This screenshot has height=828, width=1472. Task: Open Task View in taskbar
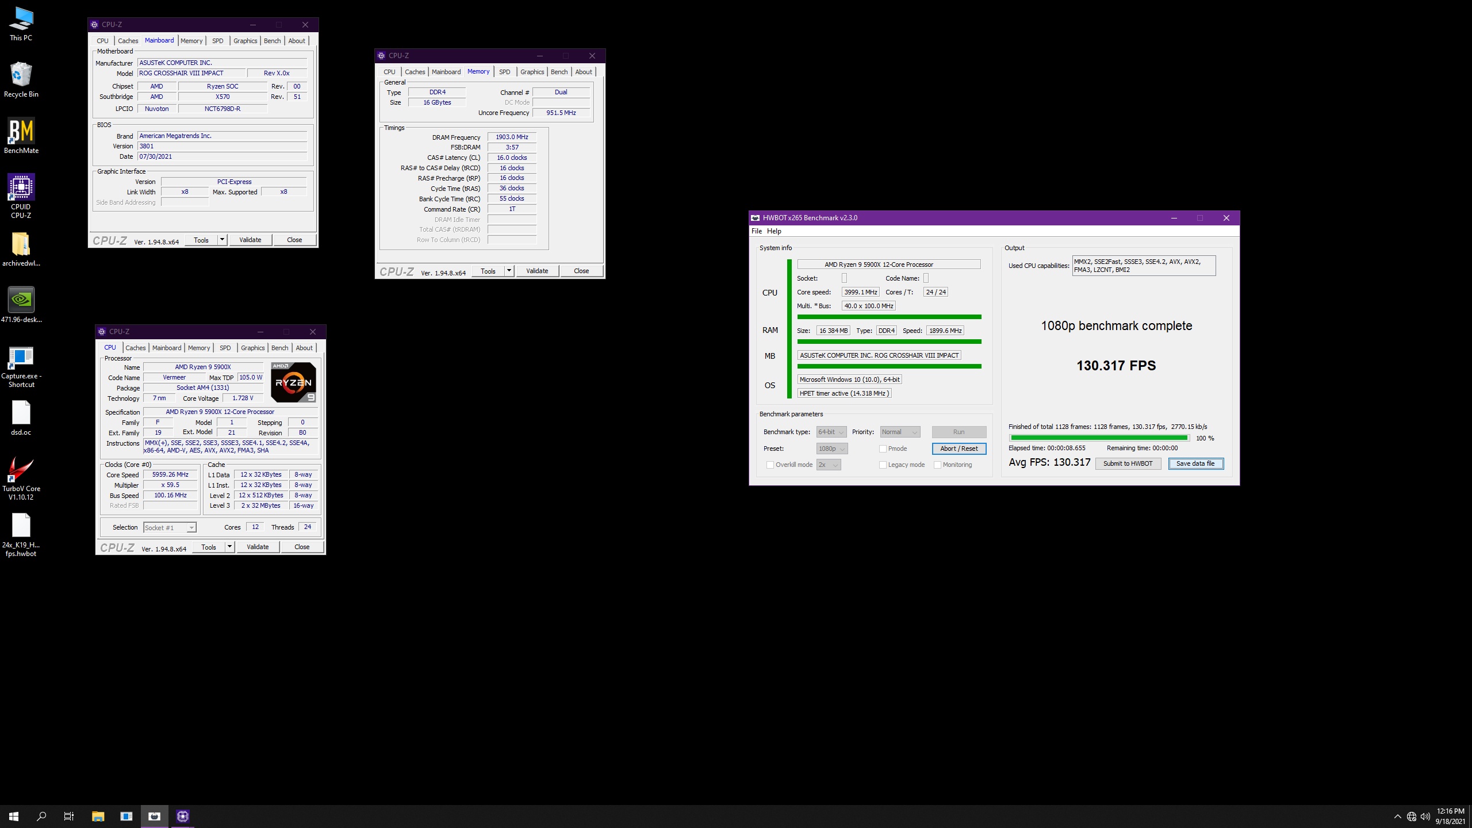69,816
